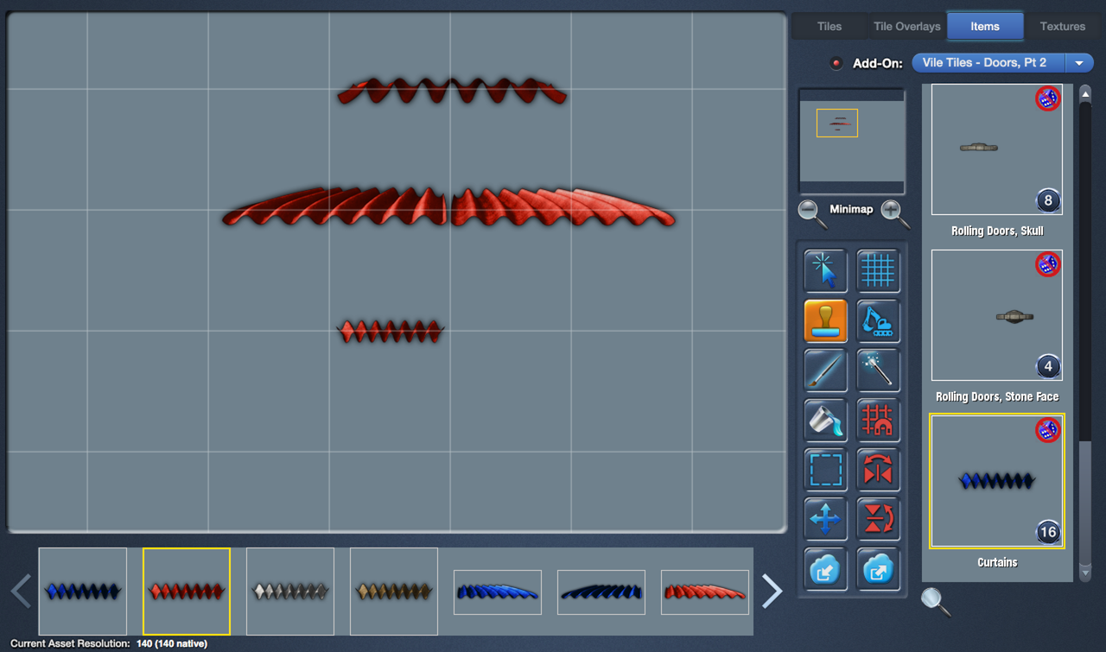Screen dimensions: 1106x652
Task: Click the cloud import icon
Action: (825, 569)
